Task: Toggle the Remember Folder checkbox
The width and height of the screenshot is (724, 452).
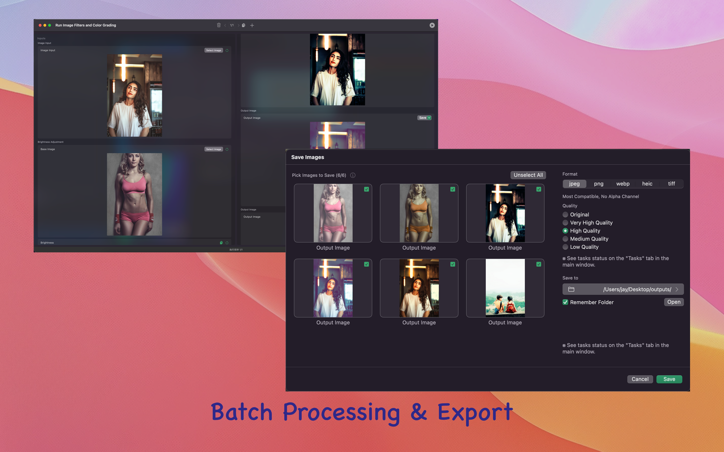Action: 565,302
